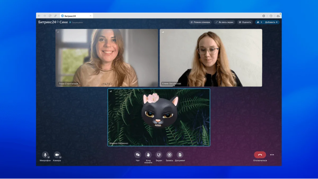Turn off the Камера

coord(56,155)
